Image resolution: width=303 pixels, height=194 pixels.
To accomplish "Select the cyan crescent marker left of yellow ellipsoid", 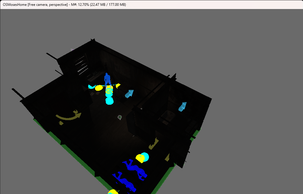I will pos(92,87).
